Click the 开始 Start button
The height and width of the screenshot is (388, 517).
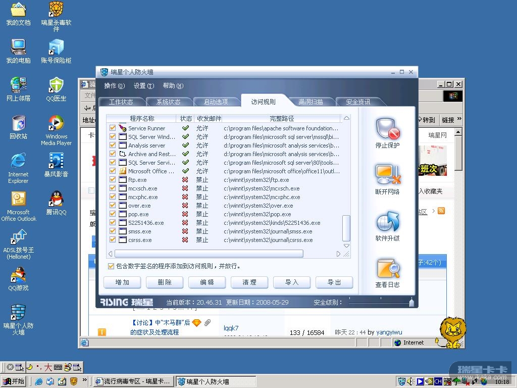pyautogui.click(x=14, y=381)
